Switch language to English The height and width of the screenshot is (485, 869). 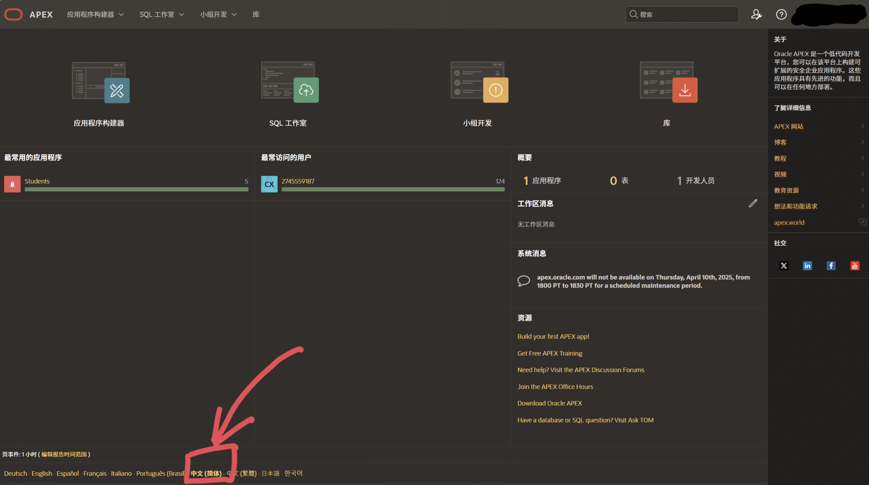42,473
